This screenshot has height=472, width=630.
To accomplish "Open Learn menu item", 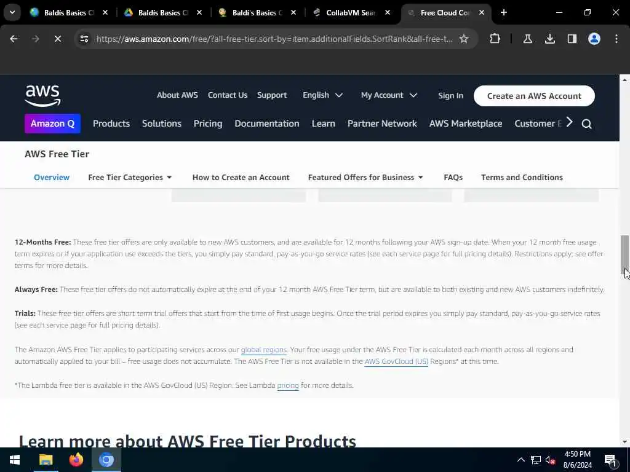I will 324,124.
